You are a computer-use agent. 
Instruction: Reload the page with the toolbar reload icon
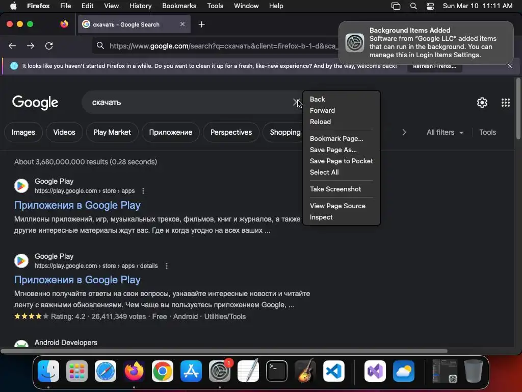coord(49,45)
